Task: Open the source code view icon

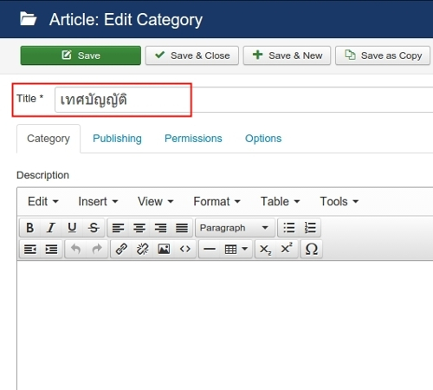Action: [185, 249]
